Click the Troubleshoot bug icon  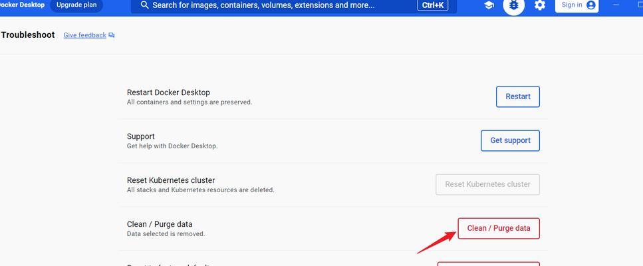click(x=513, y=5)
